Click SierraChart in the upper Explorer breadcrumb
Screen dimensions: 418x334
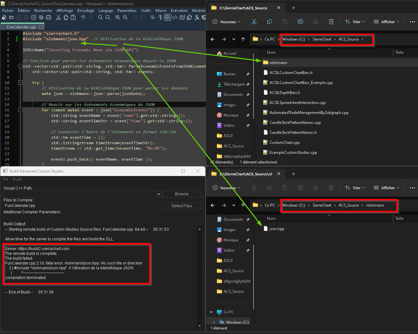[x=322, y=39]
